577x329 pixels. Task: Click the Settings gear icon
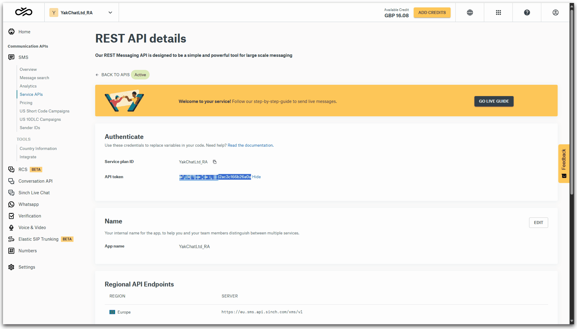(x=11, y=267)
